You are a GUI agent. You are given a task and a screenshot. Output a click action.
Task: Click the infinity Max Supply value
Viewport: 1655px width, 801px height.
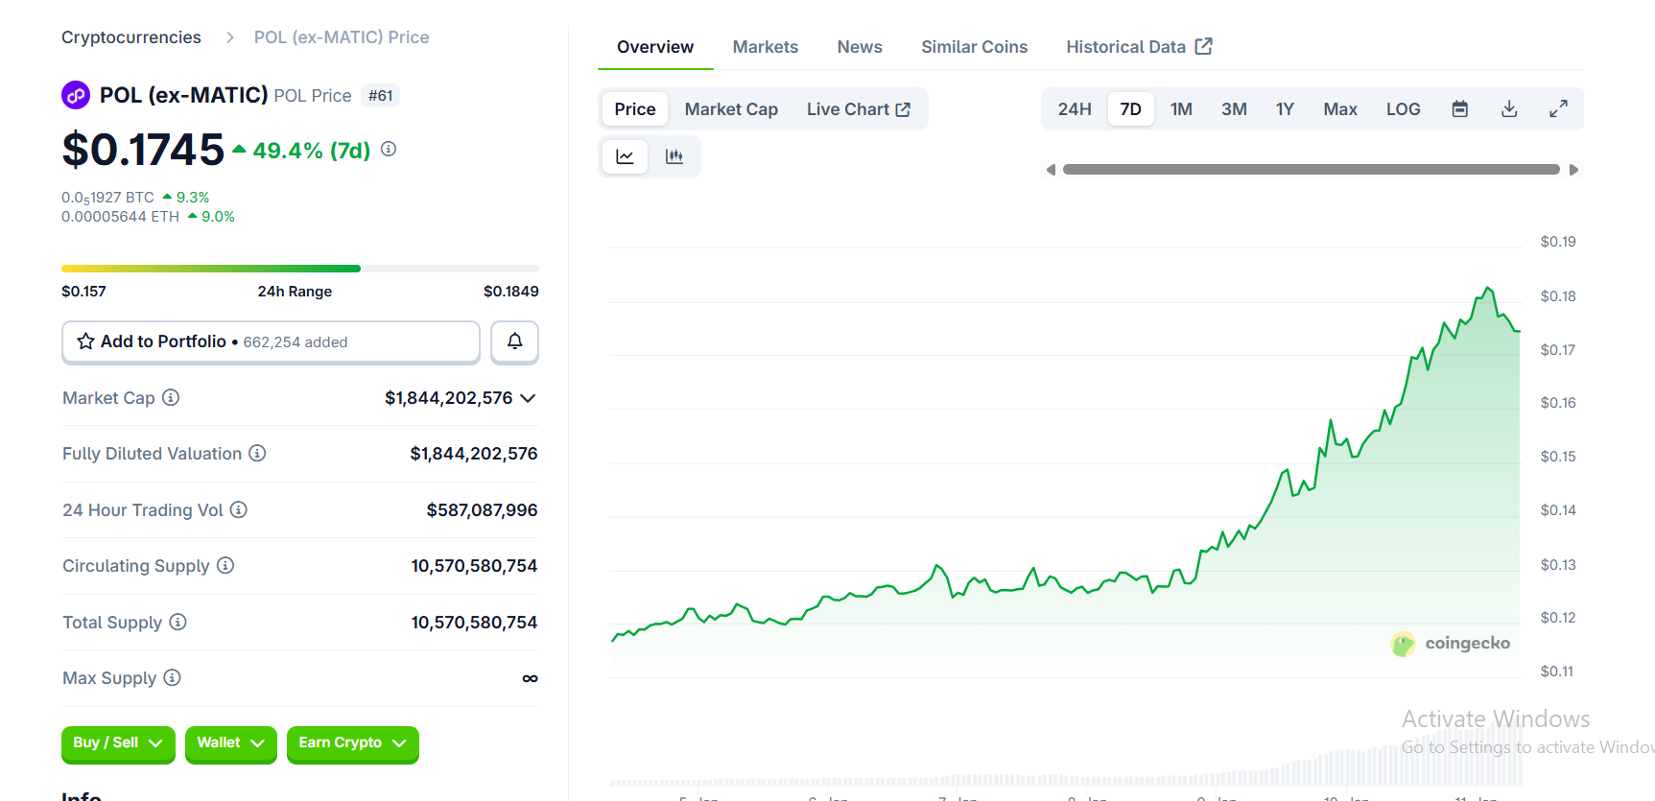pyautogui.click(x=530, y=678)
